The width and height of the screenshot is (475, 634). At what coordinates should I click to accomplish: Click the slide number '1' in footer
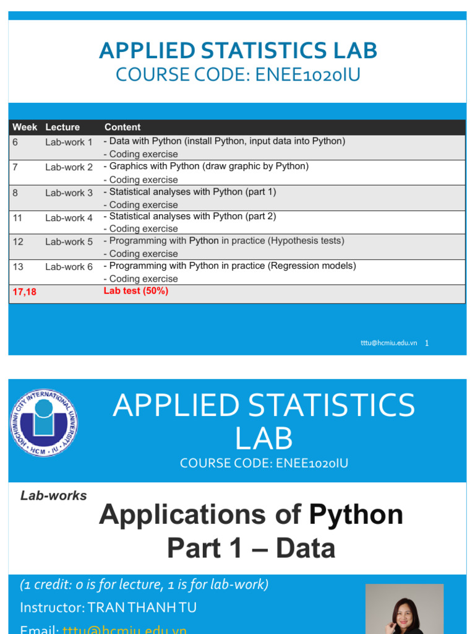[427, 343]
